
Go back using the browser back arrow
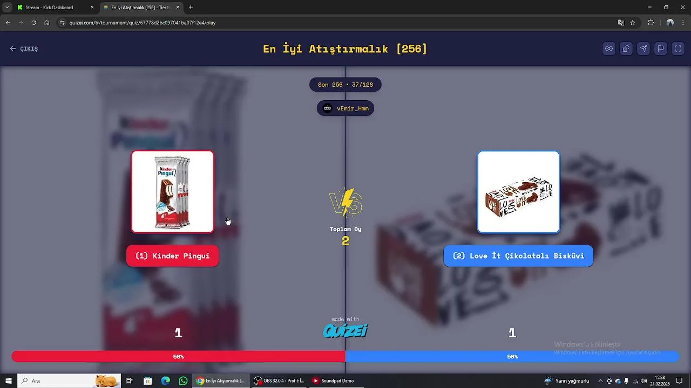pyautogui.click(x=8, y=23)
